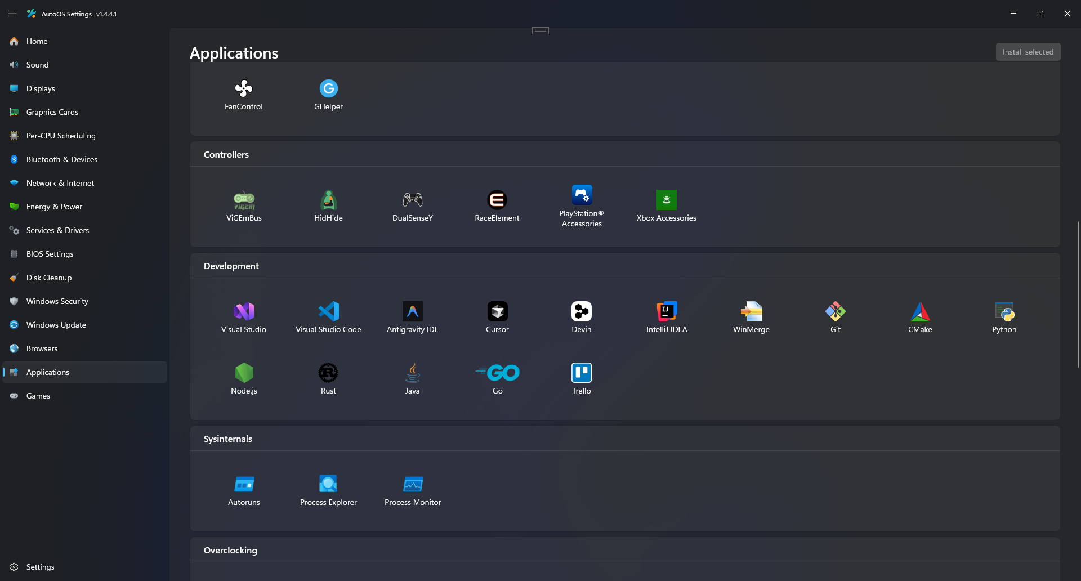Open Windows Security page
The image size is (1081, 581).
tap(84, 301)
